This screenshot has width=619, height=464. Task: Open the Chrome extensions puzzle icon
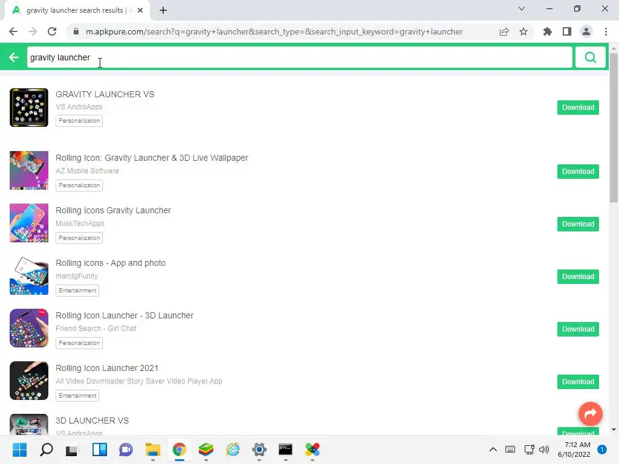click(x=548, y=31)
